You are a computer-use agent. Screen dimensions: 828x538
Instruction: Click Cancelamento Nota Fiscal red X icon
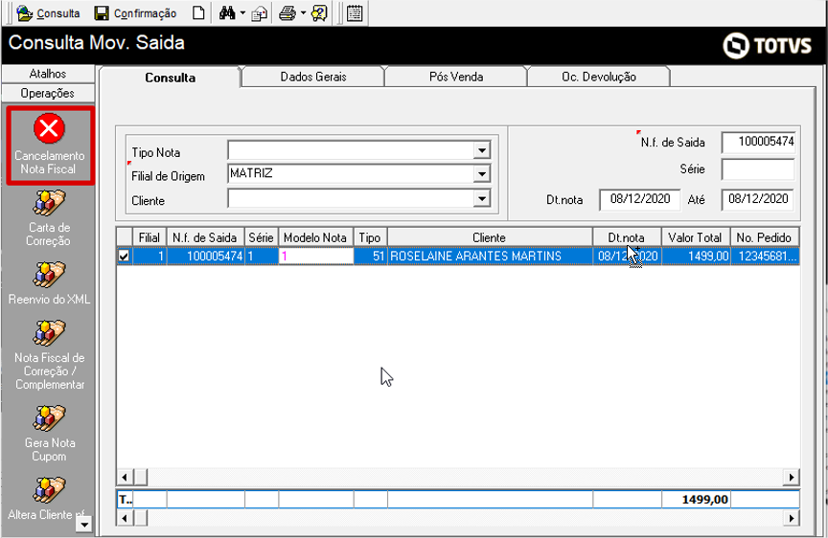49,128
